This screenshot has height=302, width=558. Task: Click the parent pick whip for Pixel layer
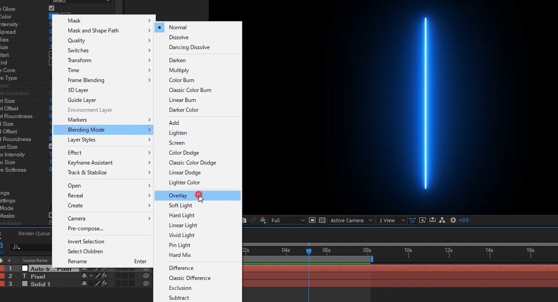coord(146,276)
